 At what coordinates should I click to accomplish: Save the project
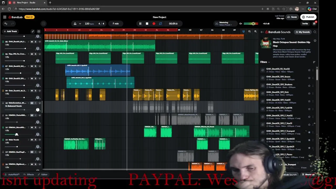pos(292,17)
